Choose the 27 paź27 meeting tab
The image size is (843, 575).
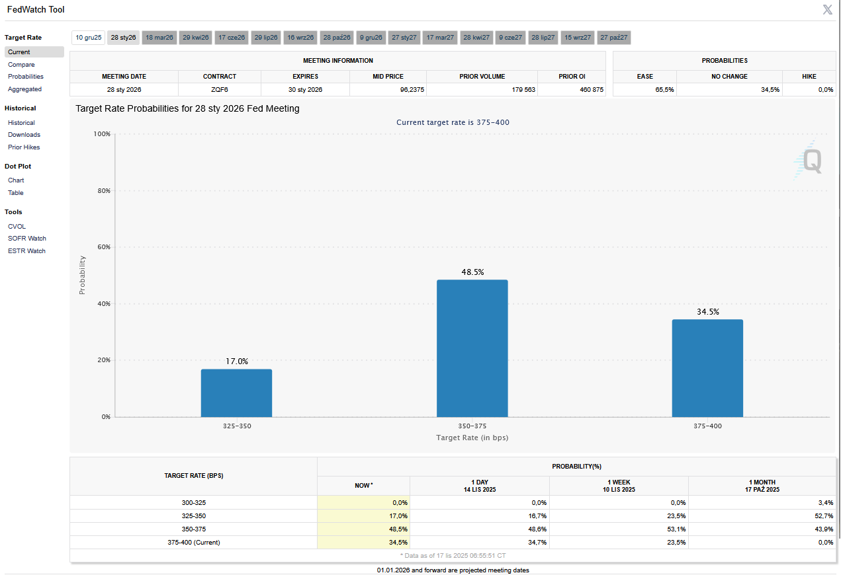(613, 38)
